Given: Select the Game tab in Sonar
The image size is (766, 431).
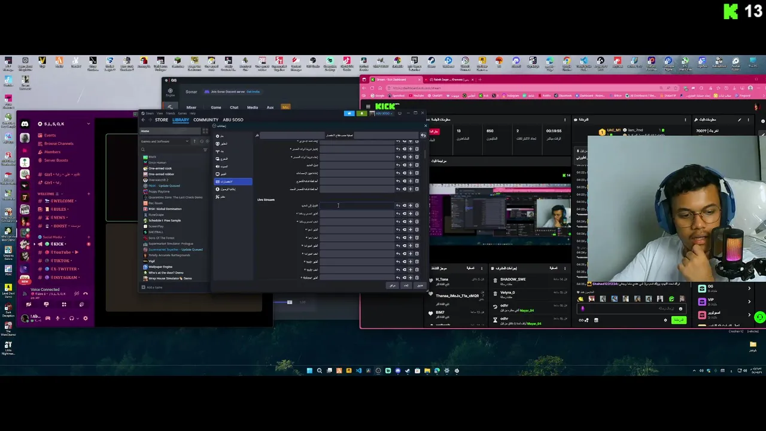Looking at the screenshot, I should (216, 108).
